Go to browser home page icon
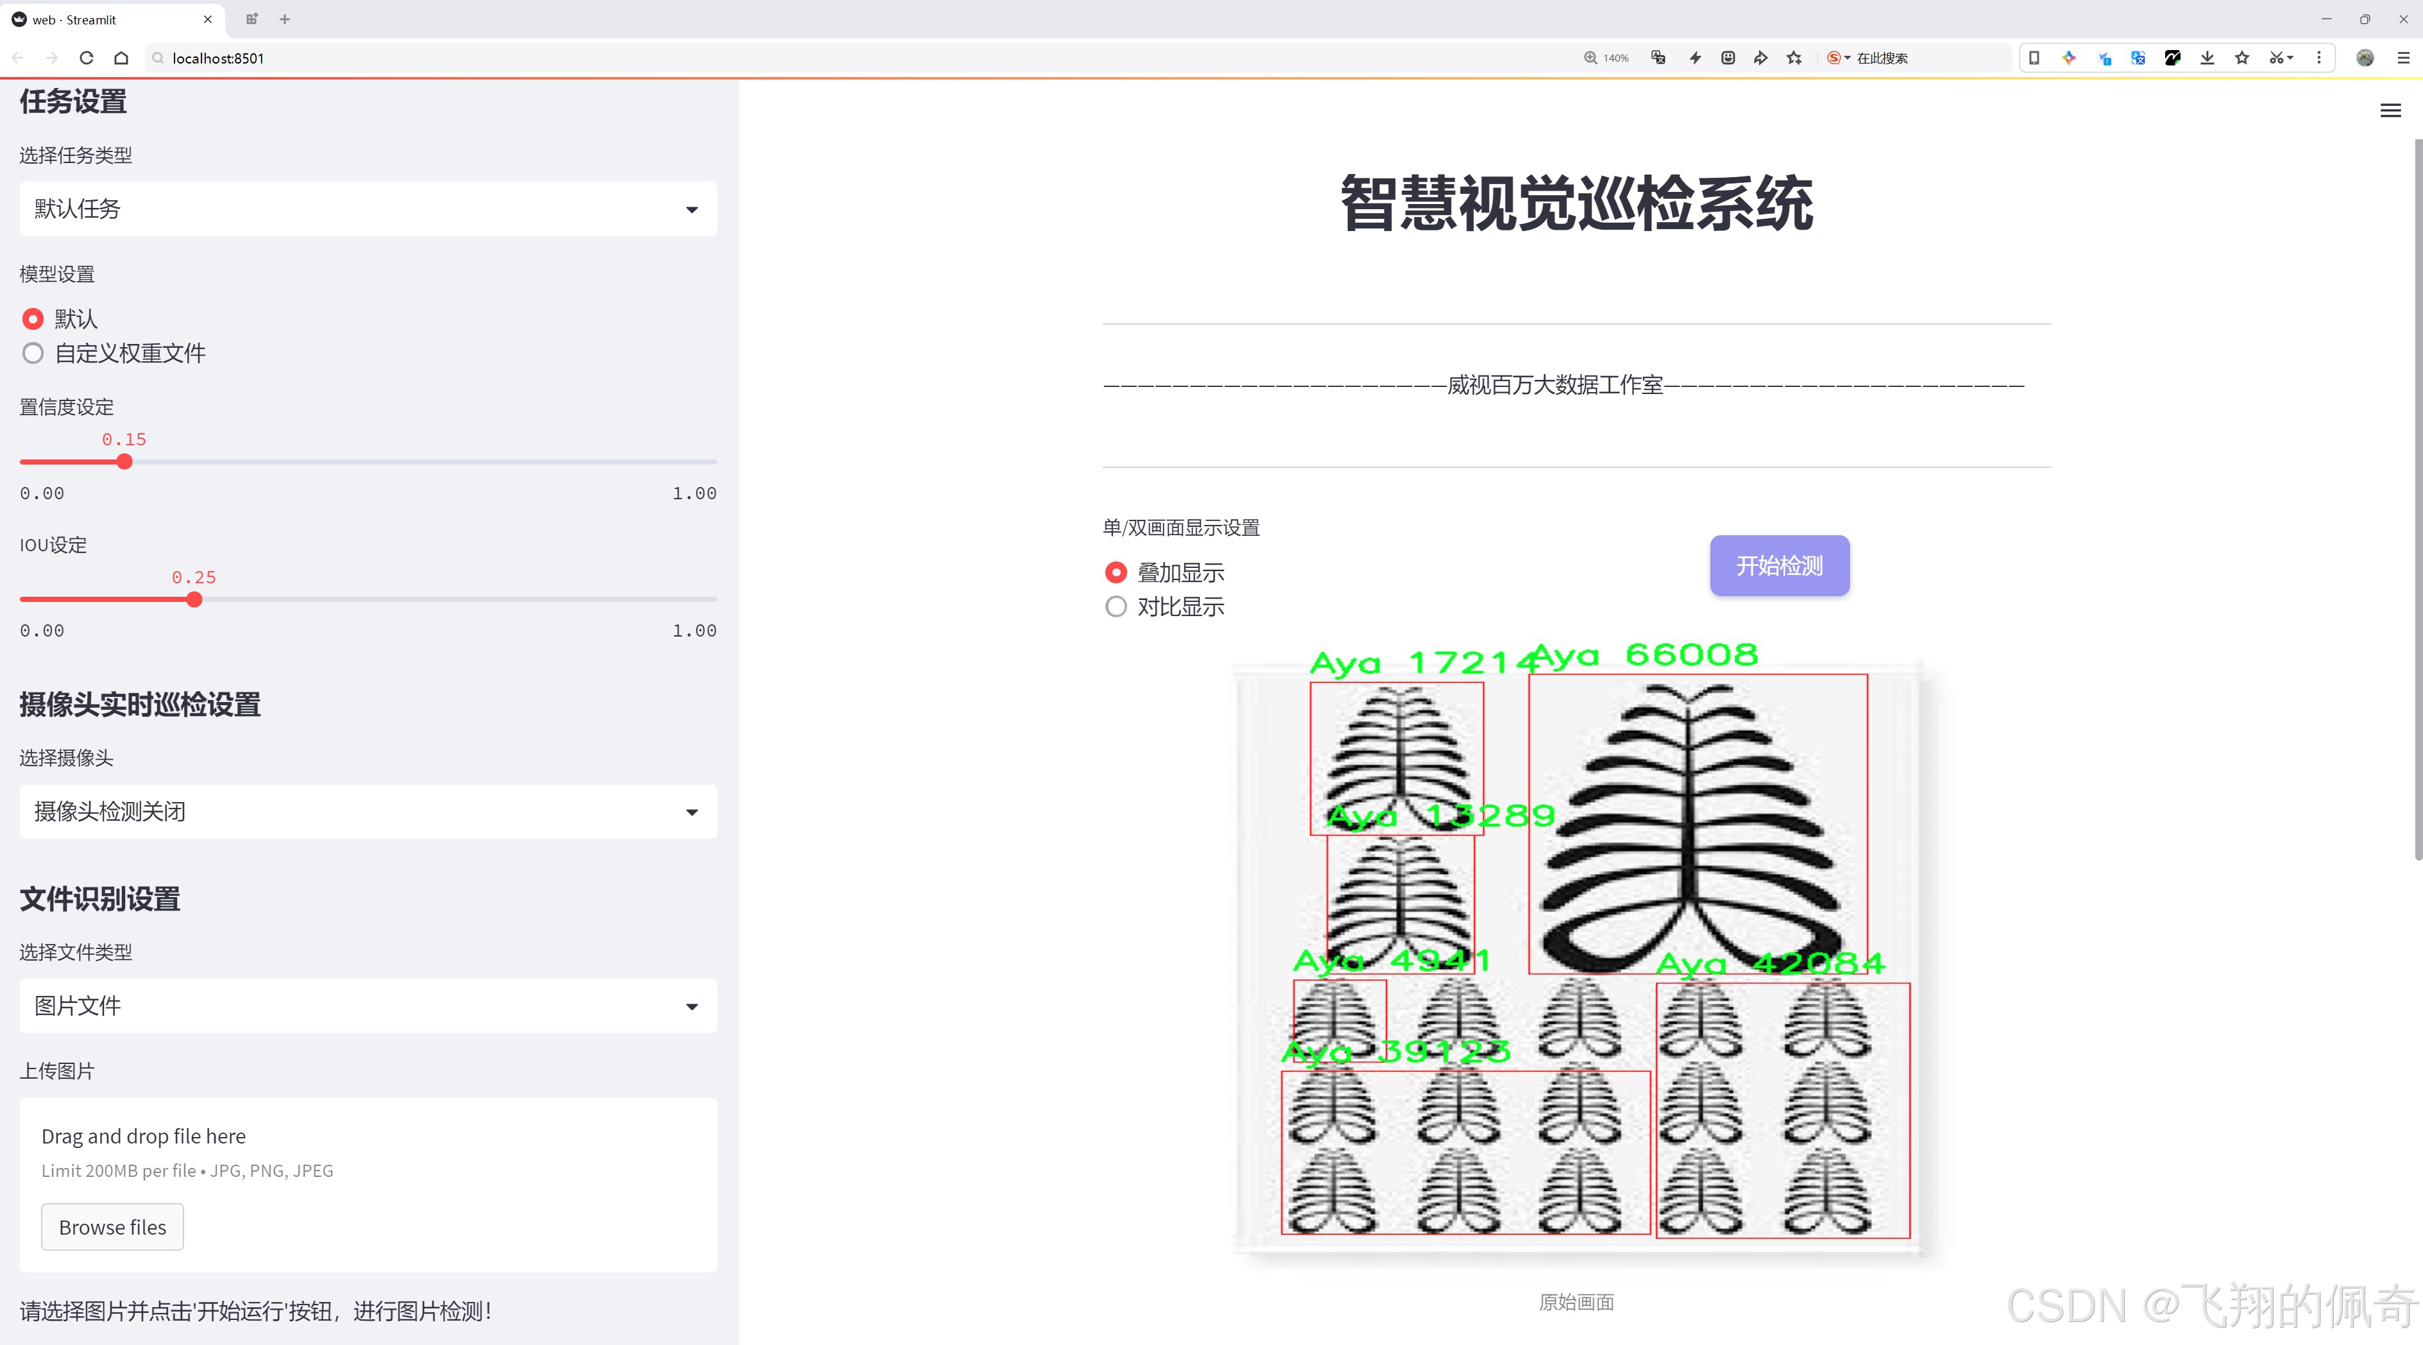 pos(121,57)
